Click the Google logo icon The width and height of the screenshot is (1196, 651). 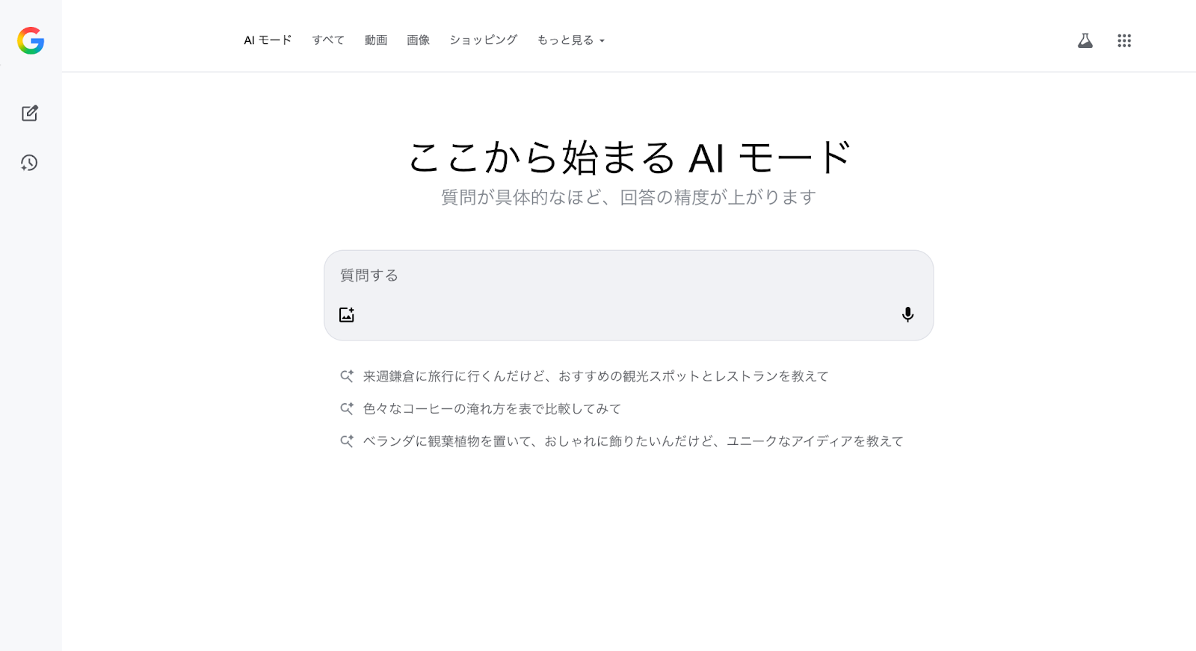[x=31, y=40]
